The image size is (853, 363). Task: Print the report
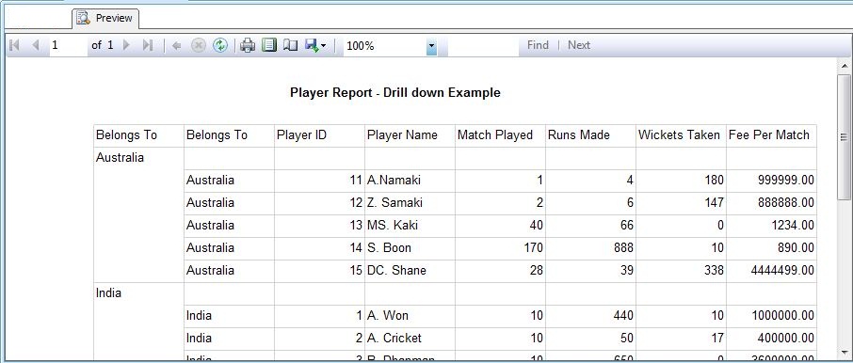tap(248, 46)
